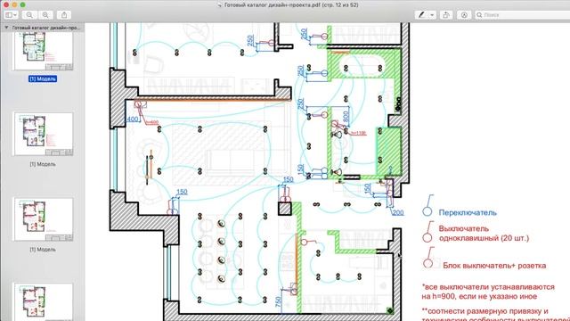Image resolution: width=570 pixels, height=321 pixels.
Task: Open the sidebar view mode button
Action: [x=11, y=15]
